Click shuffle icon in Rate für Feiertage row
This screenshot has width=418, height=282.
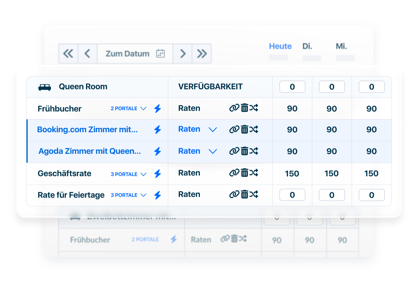click(x=254, y=194)
